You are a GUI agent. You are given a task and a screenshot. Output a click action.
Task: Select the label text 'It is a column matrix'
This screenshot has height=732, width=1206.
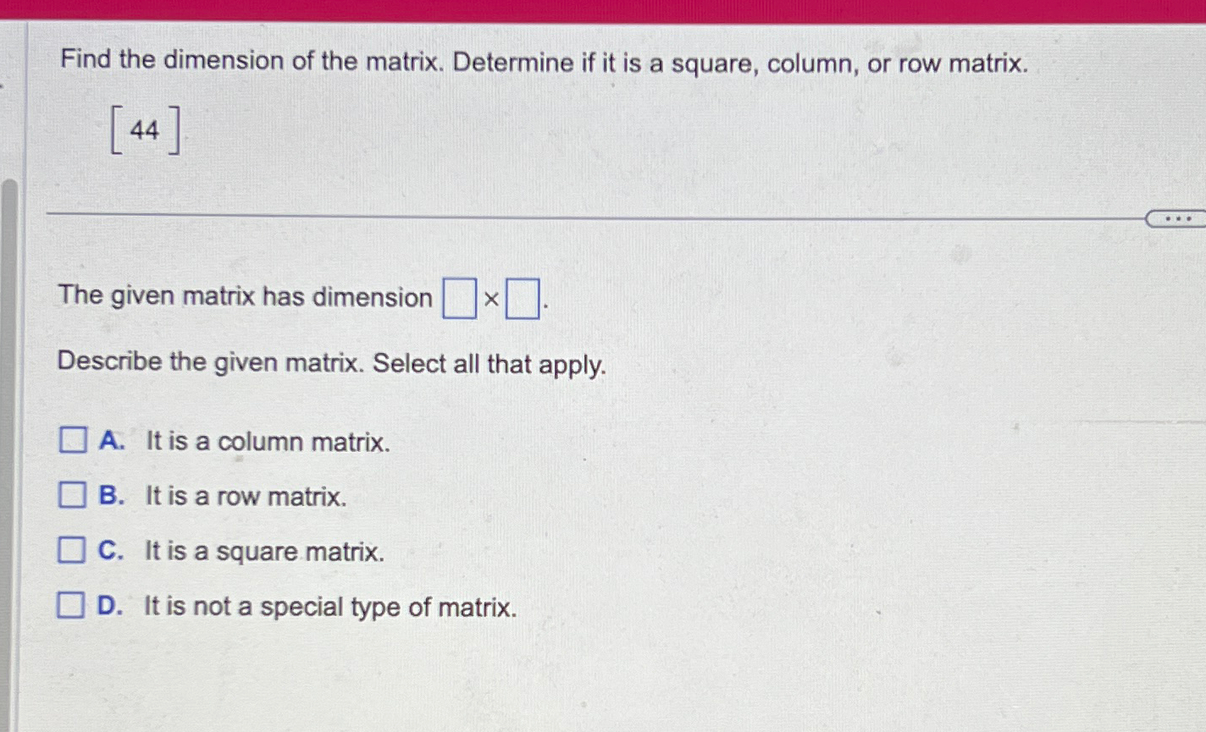click(267, 442)
